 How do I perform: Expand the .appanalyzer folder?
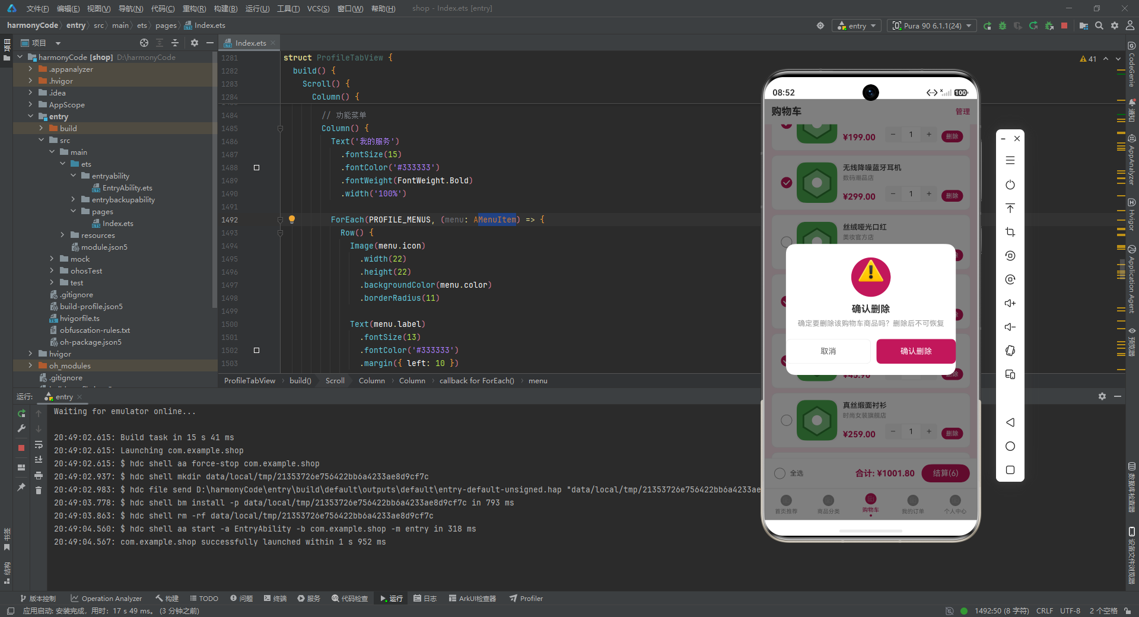tap(30, 69)
